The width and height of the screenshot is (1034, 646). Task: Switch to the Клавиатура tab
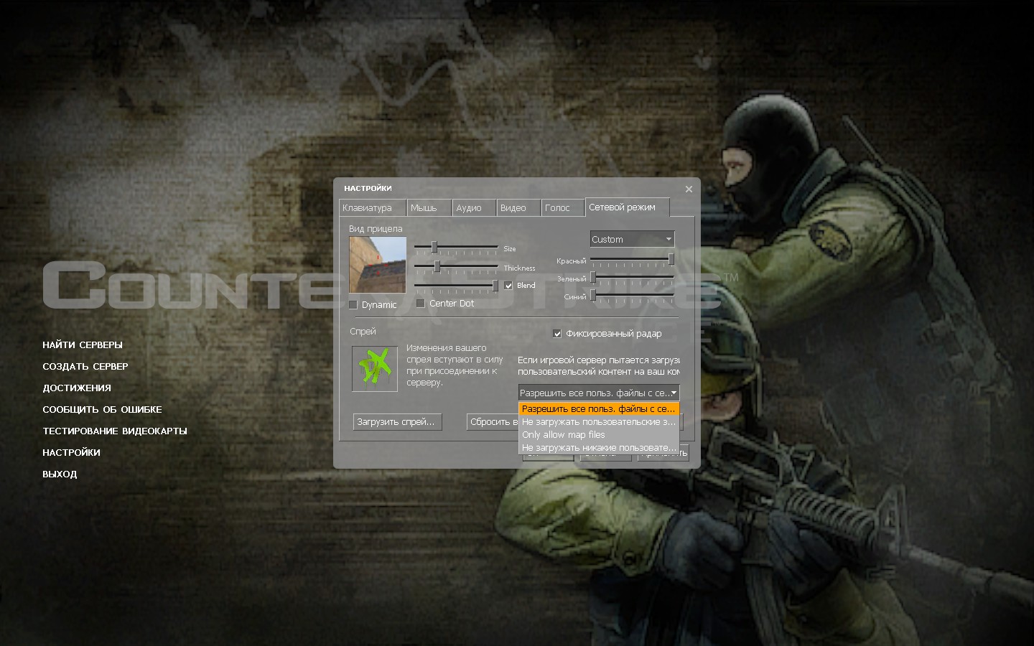[x=373, y=207]
